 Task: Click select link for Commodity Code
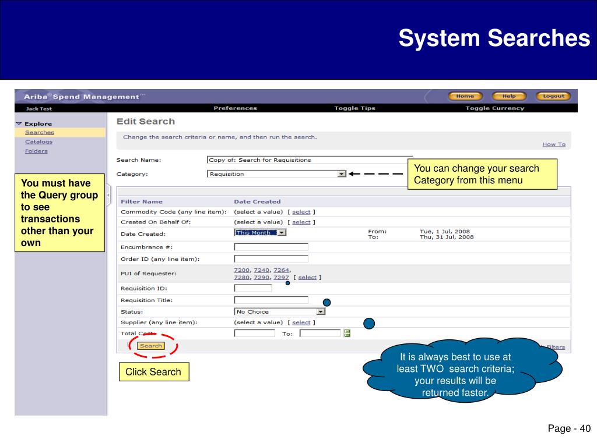click(x=301, y=212)
